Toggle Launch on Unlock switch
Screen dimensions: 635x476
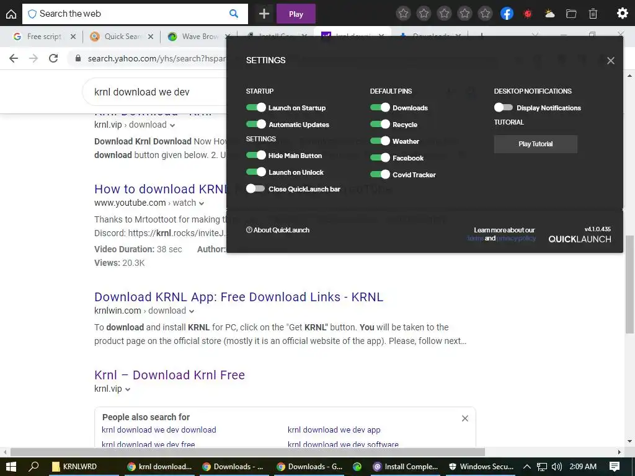[x=256, y=172]
